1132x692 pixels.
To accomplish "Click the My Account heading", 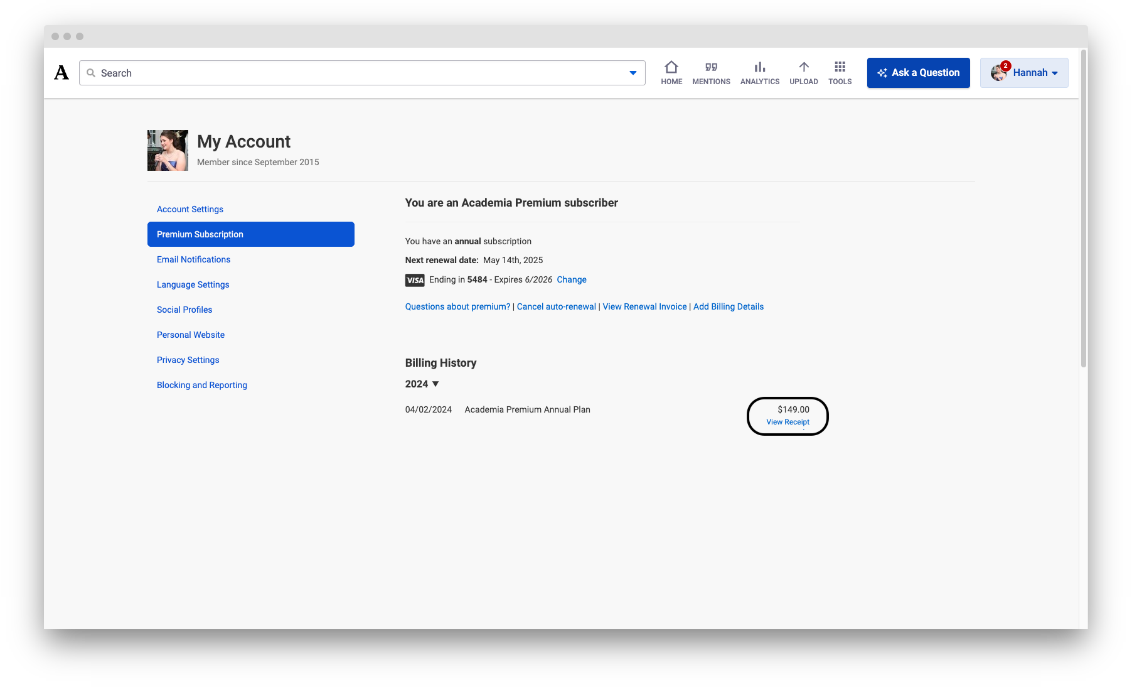I will (243, 141).
